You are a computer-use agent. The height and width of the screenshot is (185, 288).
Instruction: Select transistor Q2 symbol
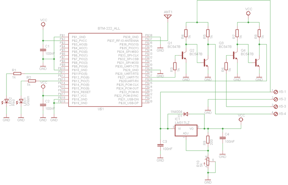coord(206,63)
